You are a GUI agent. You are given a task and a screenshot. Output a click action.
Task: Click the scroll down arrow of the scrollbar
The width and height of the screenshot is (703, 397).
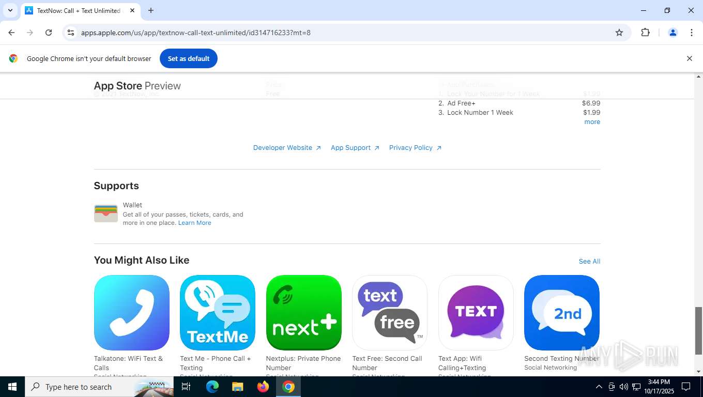pos(699,372)
